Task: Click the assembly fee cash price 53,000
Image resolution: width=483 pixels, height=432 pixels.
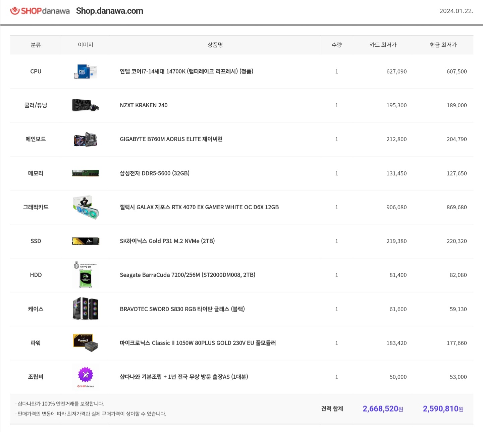Action: tap(458, 377)
